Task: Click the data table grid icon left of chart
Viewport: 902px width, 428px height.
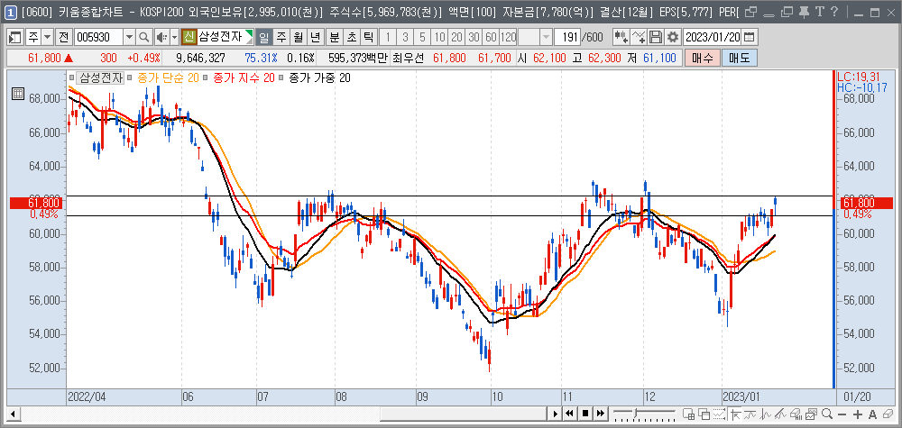Action: pos(17,94)
